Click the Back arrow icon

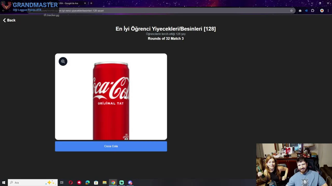[x=4, y=20]
